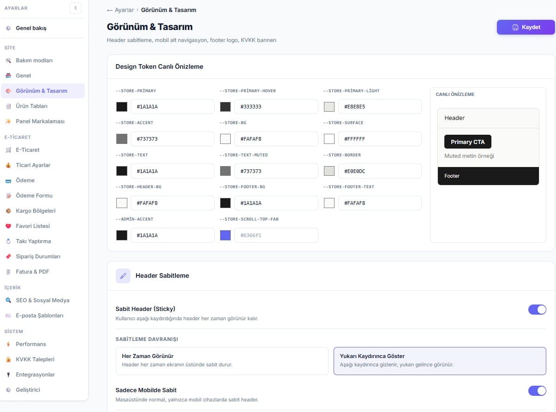The width and height of the screenshot is (556, 412).
Task: Click the Bakım modları sidebar icon
Action: [x=8, y=60]
